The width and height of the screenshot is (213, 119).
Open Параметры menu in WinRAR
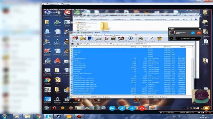point(108,35)
